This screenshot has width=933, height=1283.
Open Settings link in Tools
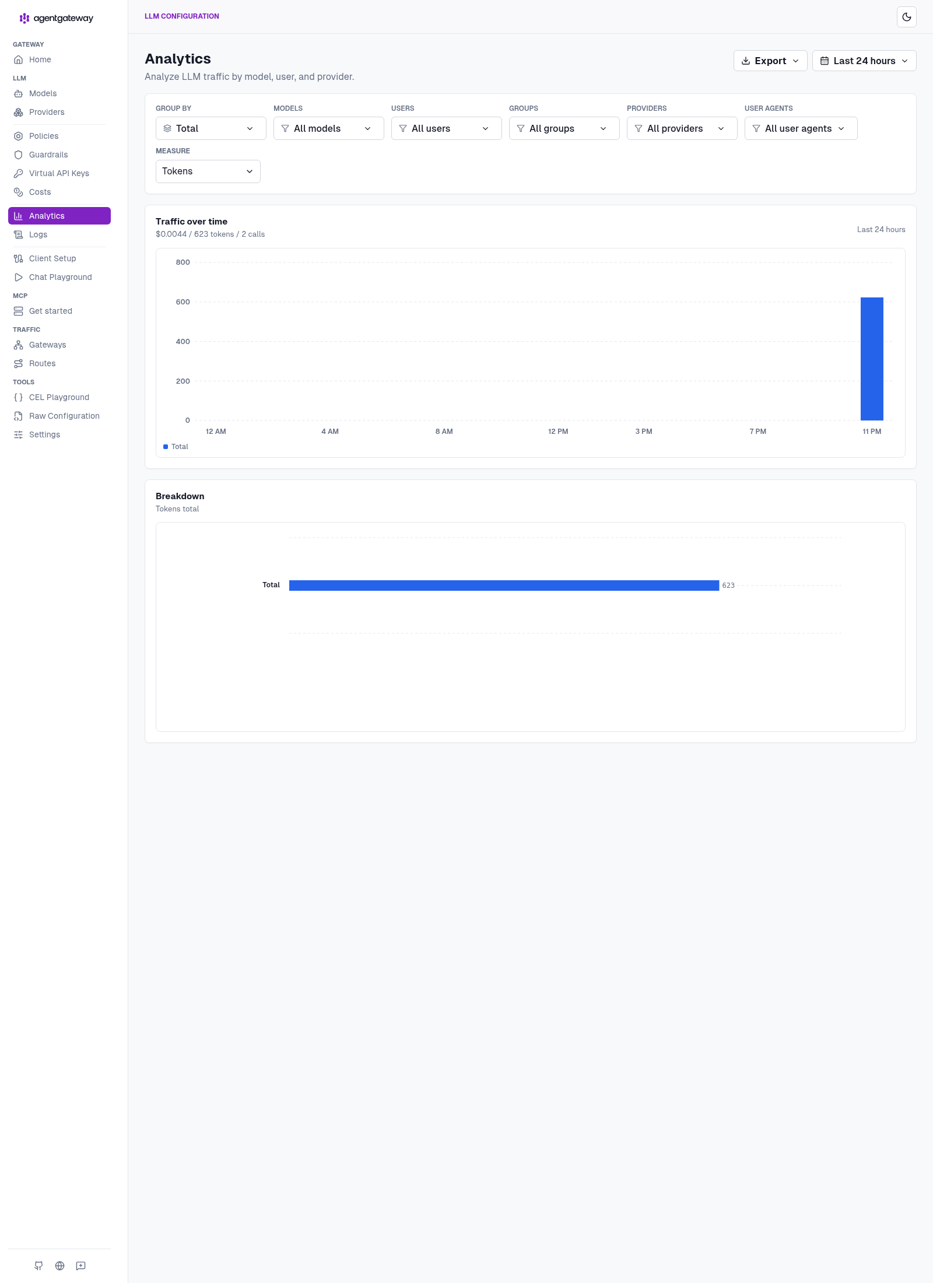tap(59, 434)
